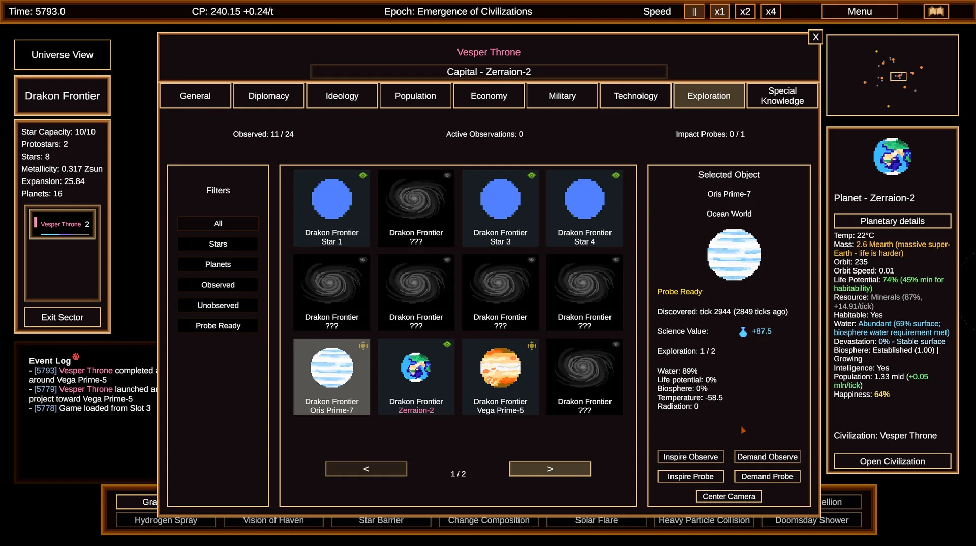Click the Inspire Observe button
The image size is (976, 546).
click(x=690, y=457)
